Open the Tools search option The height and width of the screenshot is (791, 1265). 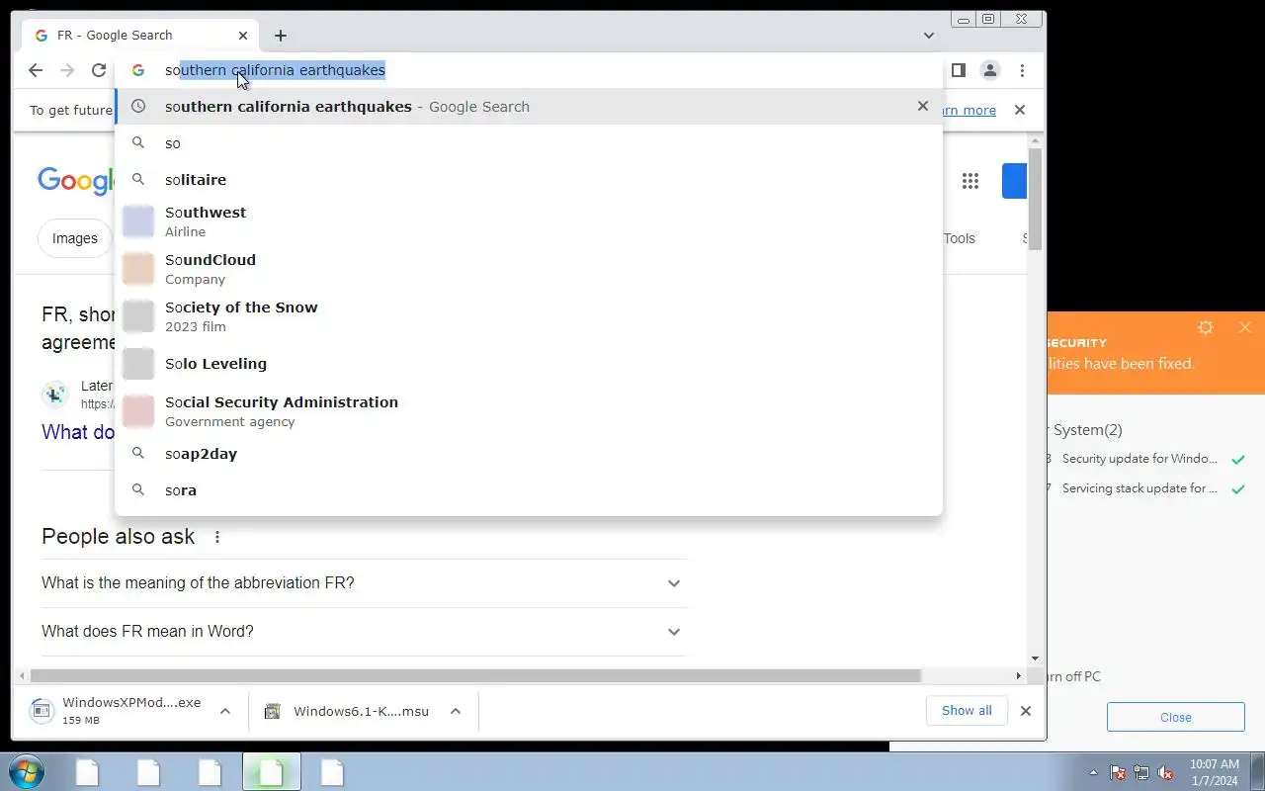[x=959, y=238]
